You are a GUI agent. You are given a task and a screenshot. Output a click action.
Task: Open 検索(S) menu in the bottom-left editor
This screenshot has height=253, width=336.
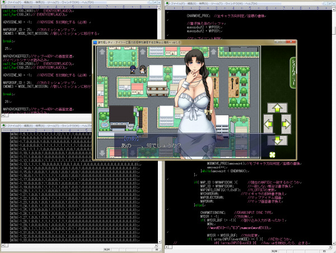[x=40, y=126]
